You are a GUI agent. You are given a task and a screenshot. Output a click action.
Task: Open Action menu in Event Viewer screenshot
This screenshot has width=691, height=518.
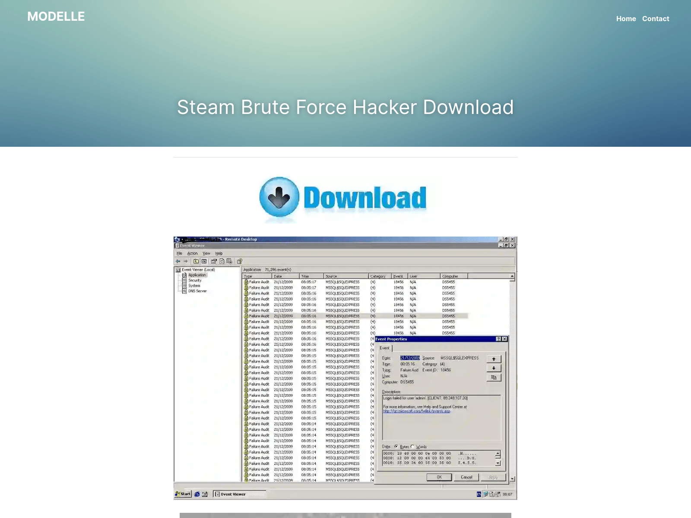pyautogui.click(x=192, y=253)
